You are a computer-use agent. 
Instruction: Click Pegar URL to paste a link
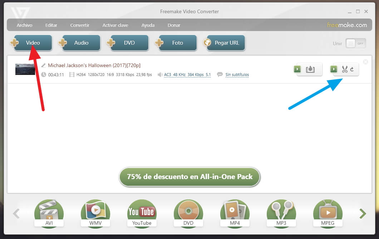click(x=226, y=43)
